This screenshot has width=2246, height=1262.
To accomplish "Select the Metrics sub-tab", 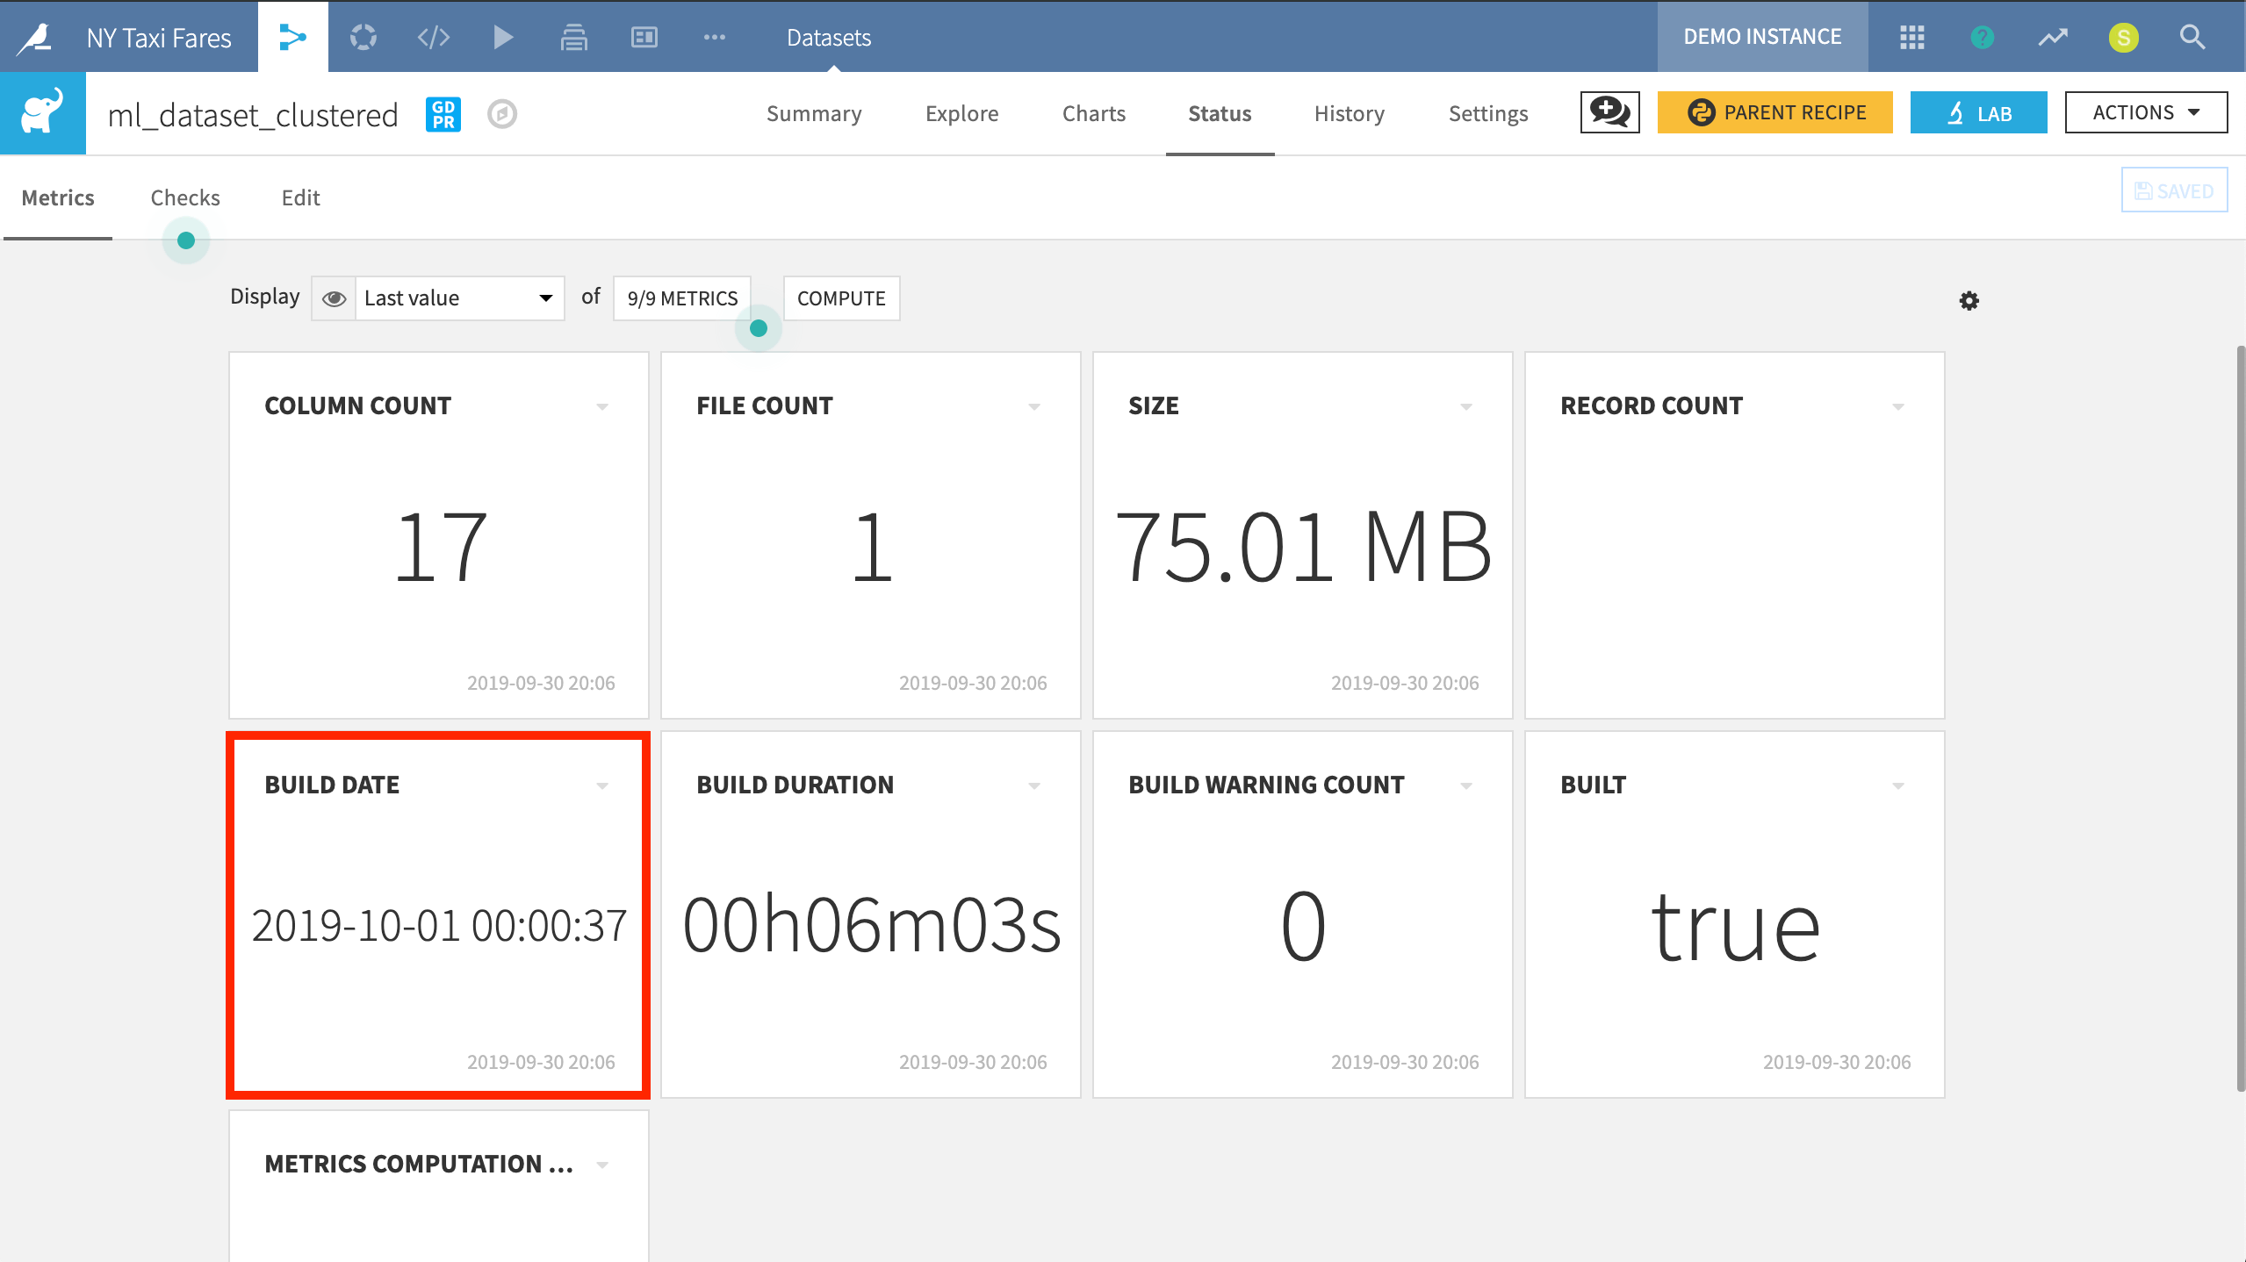I will click(x=58, y=197).
